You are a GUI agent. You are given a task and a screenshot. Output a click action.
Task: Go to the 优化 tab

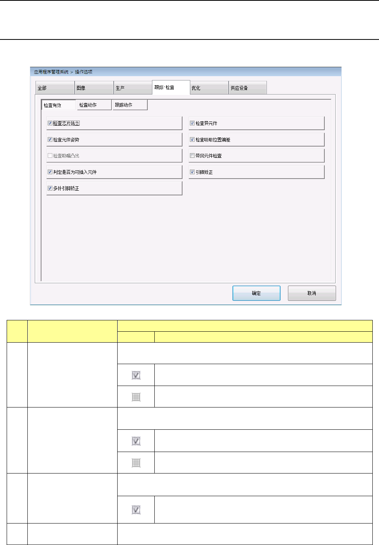pyautogui.click(x=209, y=88)
